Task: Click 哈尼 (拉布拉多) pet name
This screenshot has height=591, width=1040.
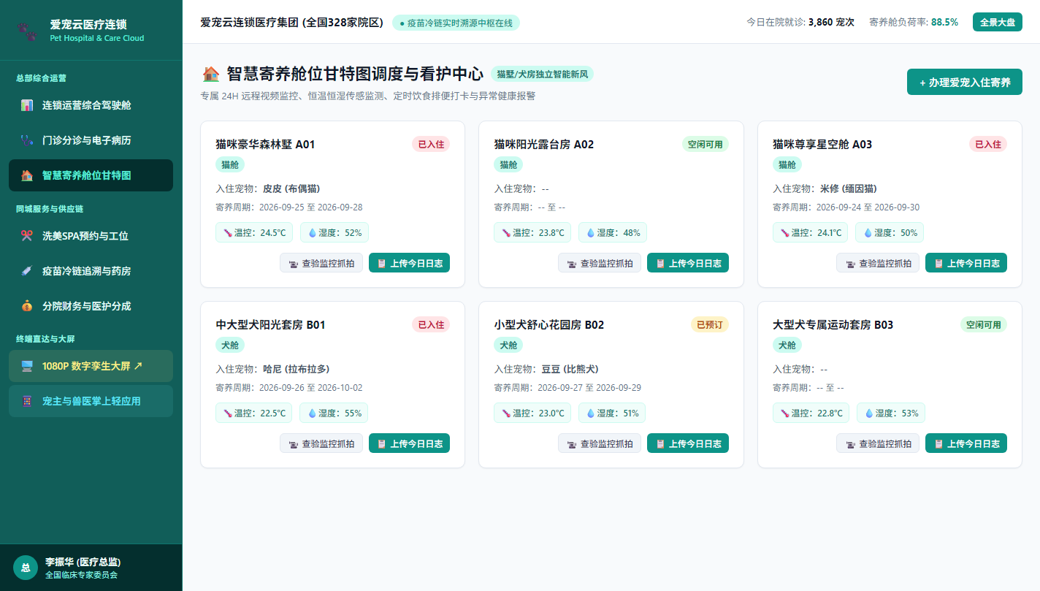Action: tap(296, 369)
